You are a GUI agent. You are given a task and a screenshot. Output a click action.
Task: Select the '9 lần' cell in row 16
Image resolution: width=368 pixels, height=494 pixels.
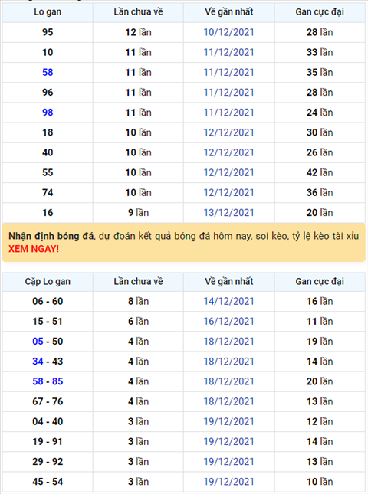(x=138, y=213)
